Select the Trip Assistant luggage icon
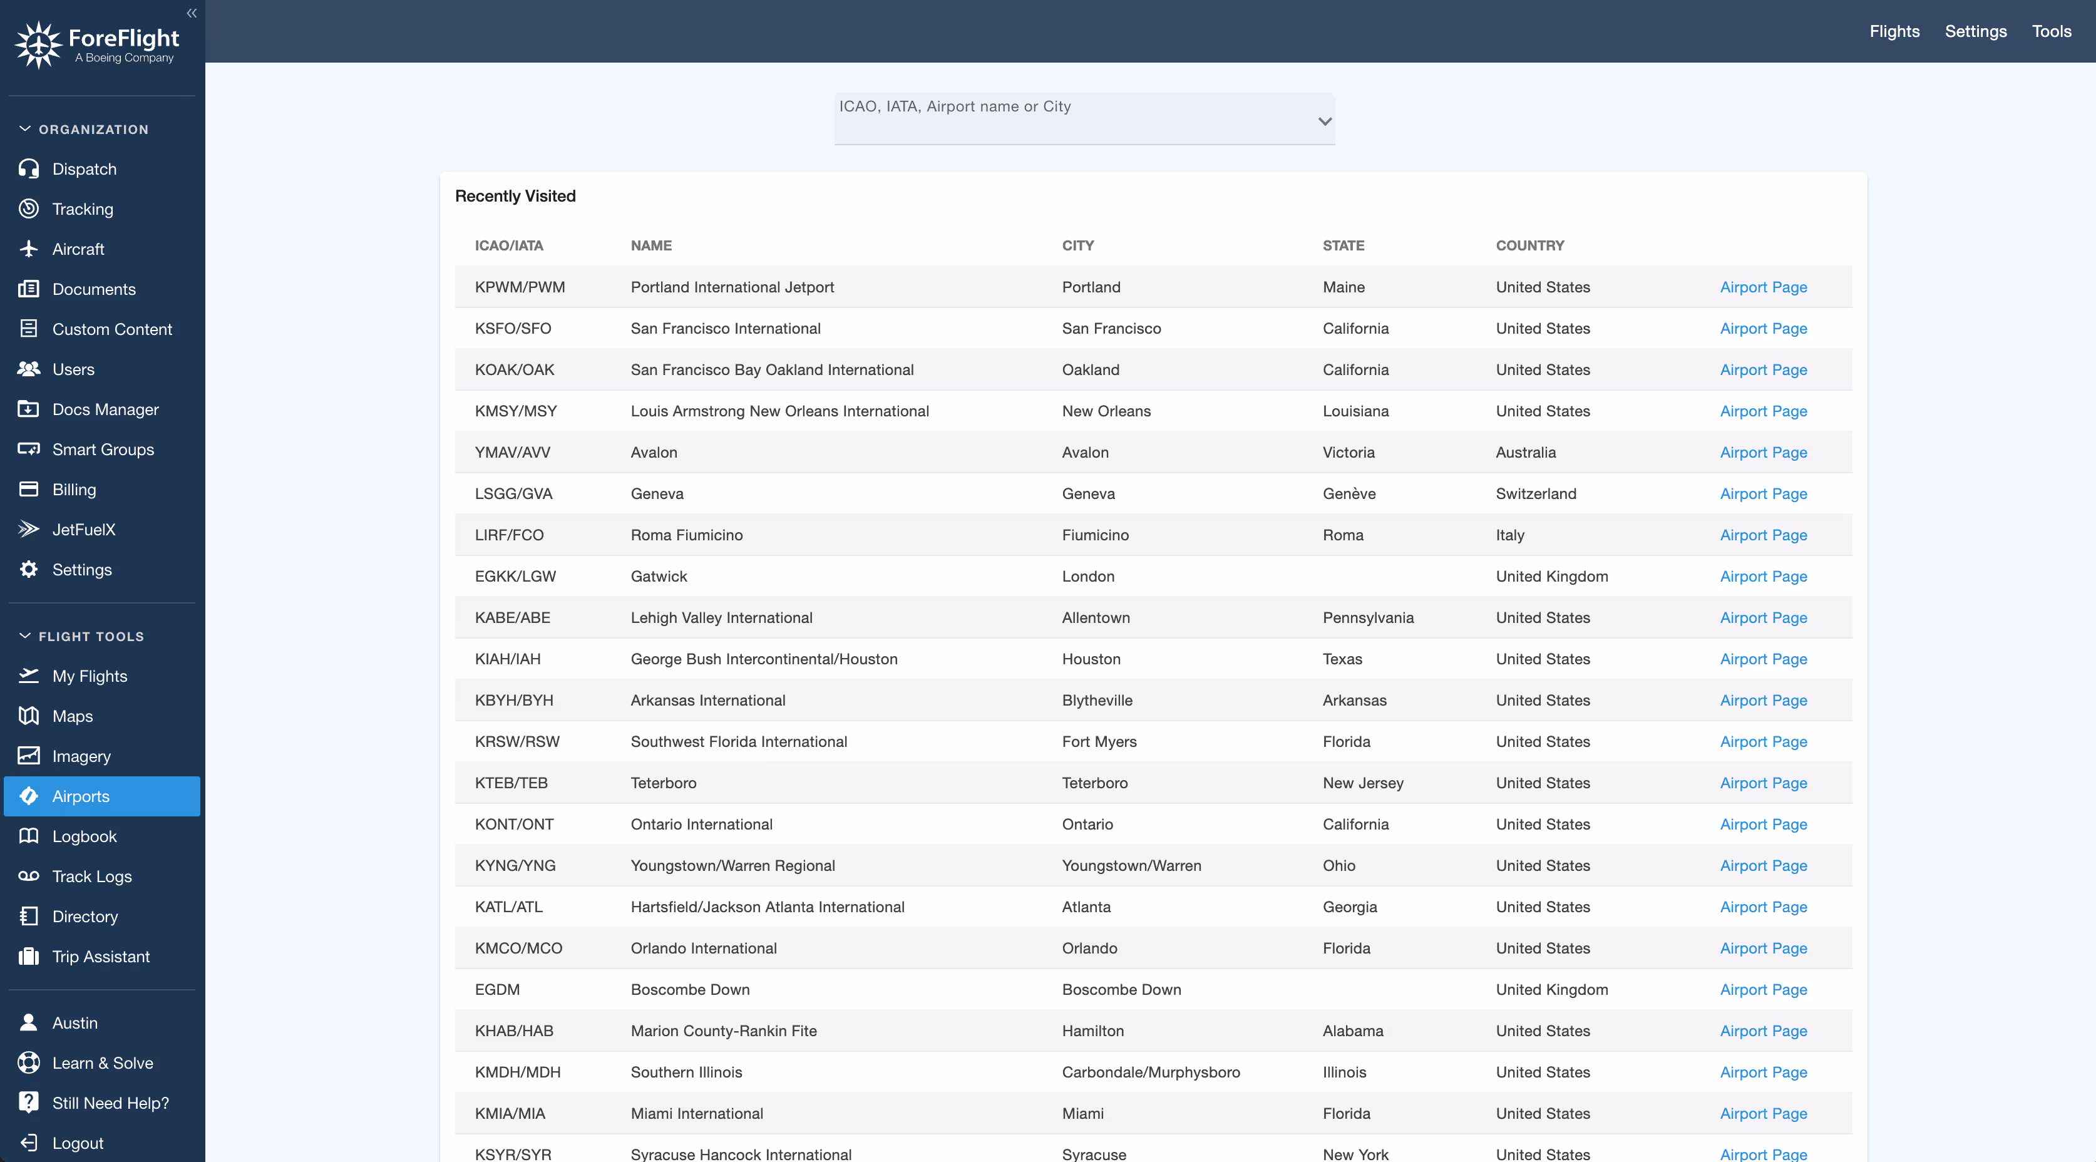The width and height of the screenshot is (2096, 1162). point(28,956)
